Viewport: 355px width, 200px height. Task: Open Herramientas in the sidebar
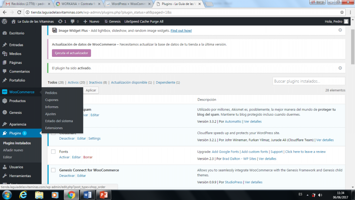click(x=20, y=176)
